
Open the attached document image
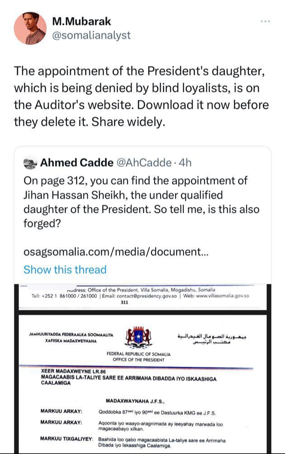tap(142, 368)
